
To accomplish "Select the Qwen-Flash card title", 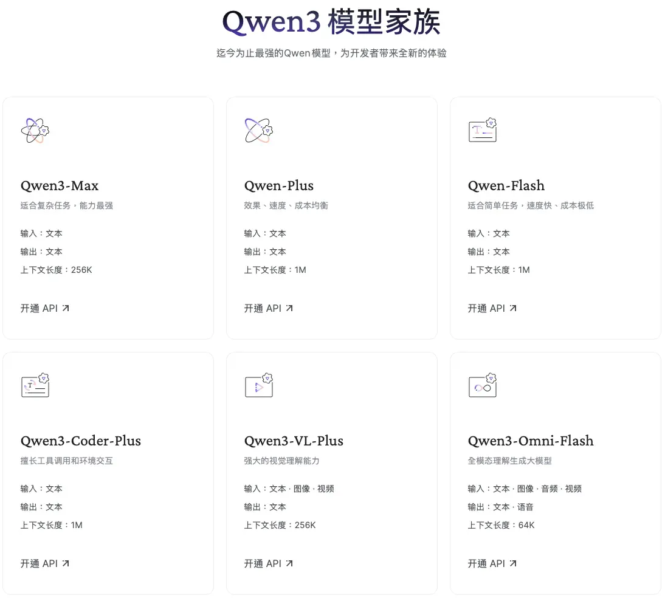I will point(506,186).
